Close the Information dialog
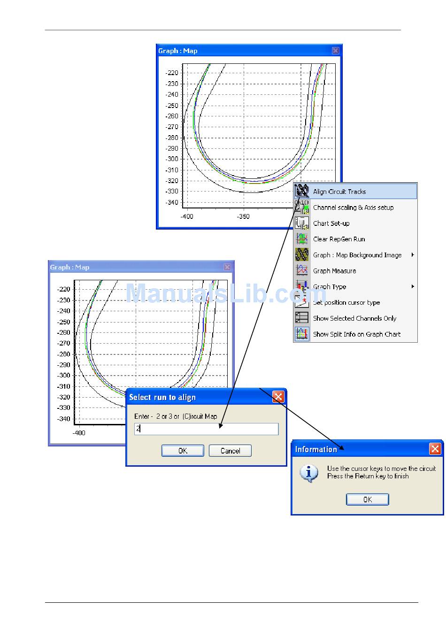This screenshot has width=446, height=638. [435, 449]
